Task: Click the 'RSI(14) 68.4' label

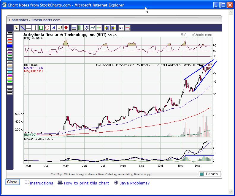Action: click(x=33, y=38)
